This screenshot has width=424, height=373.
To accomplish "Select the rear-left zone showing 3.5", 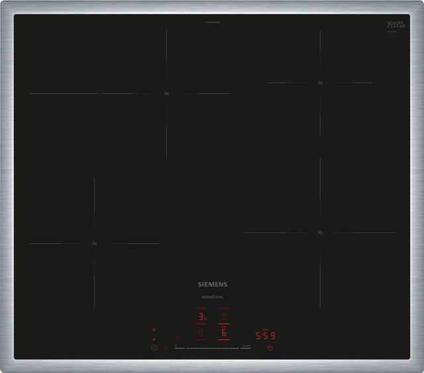I will (202, 317).
